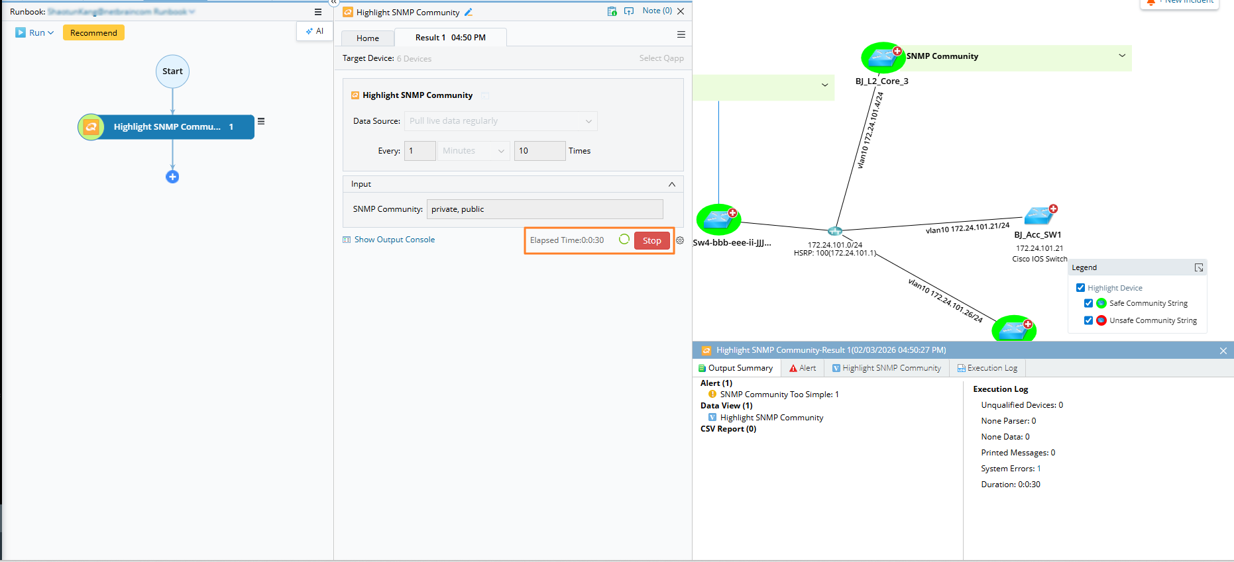This screenshot has height=562, width=1234.
Task: Stop the running runbook node
Action: (x=651, y=241)
